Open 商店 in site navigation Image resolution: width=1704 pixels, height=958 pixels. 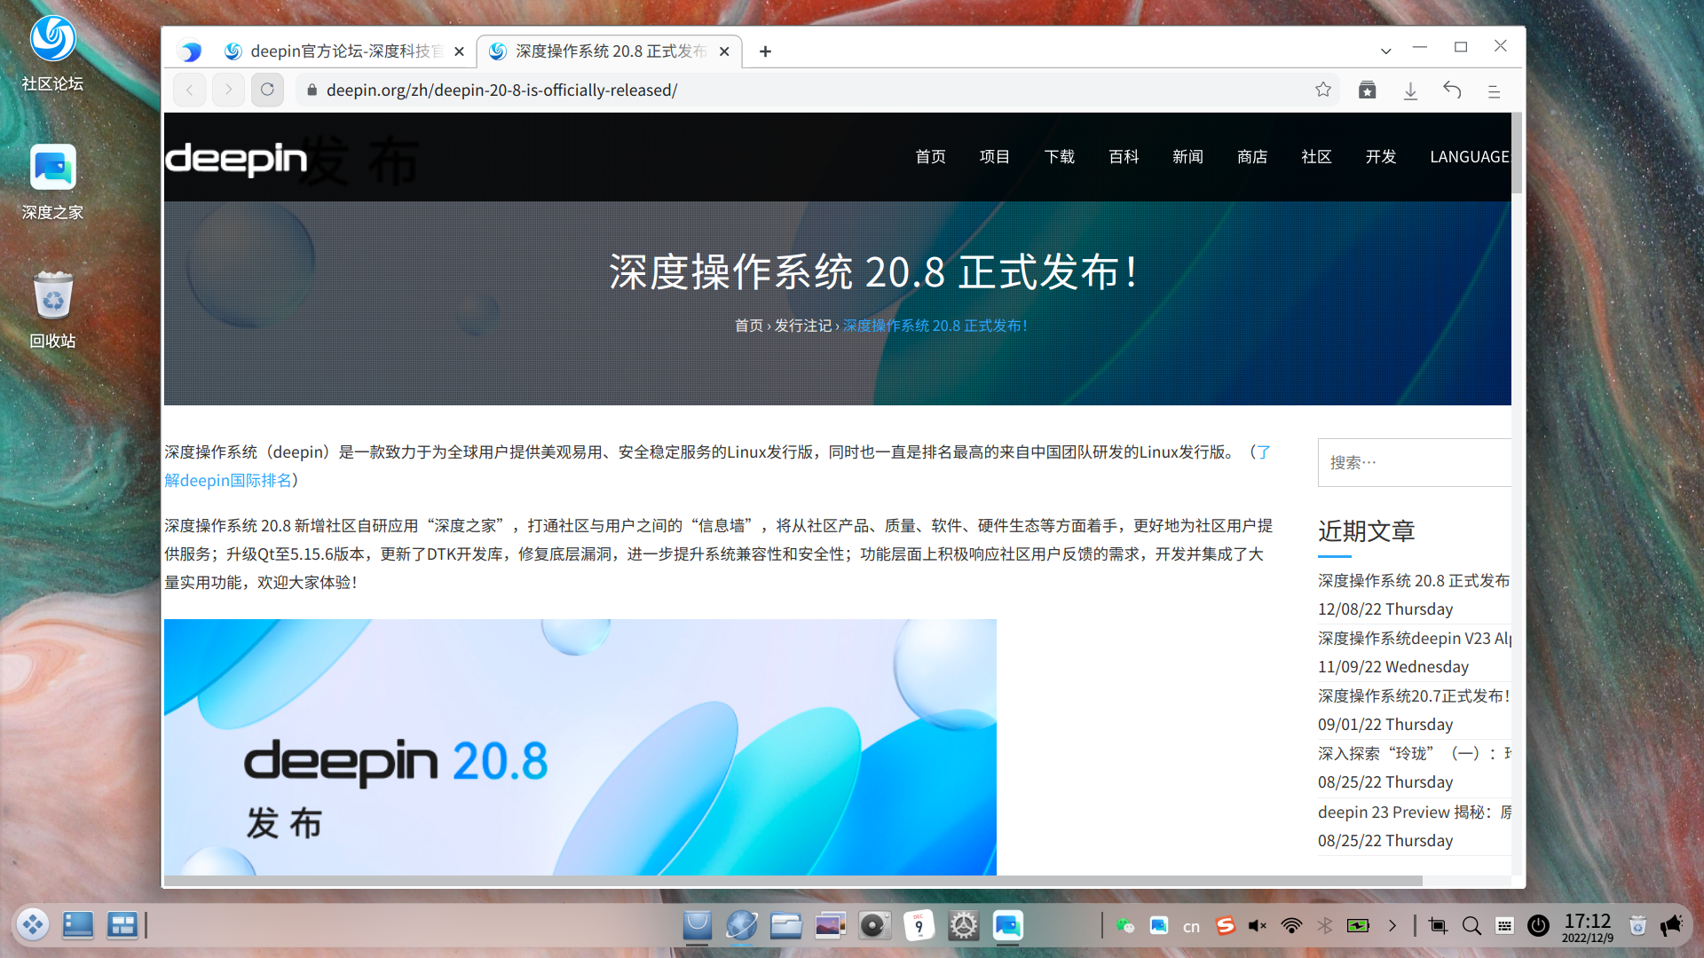coord(1252,157)
